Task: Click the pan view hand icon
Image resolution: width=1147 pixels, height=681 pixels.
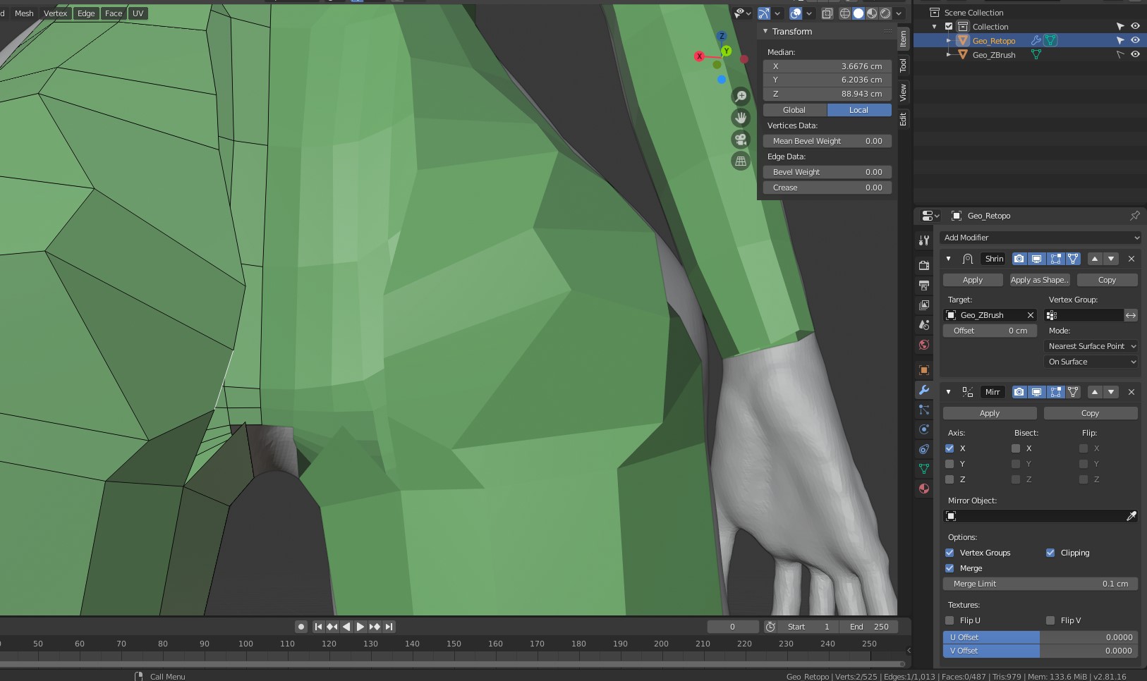Action: pyautogui.click(x=741, y=118)
